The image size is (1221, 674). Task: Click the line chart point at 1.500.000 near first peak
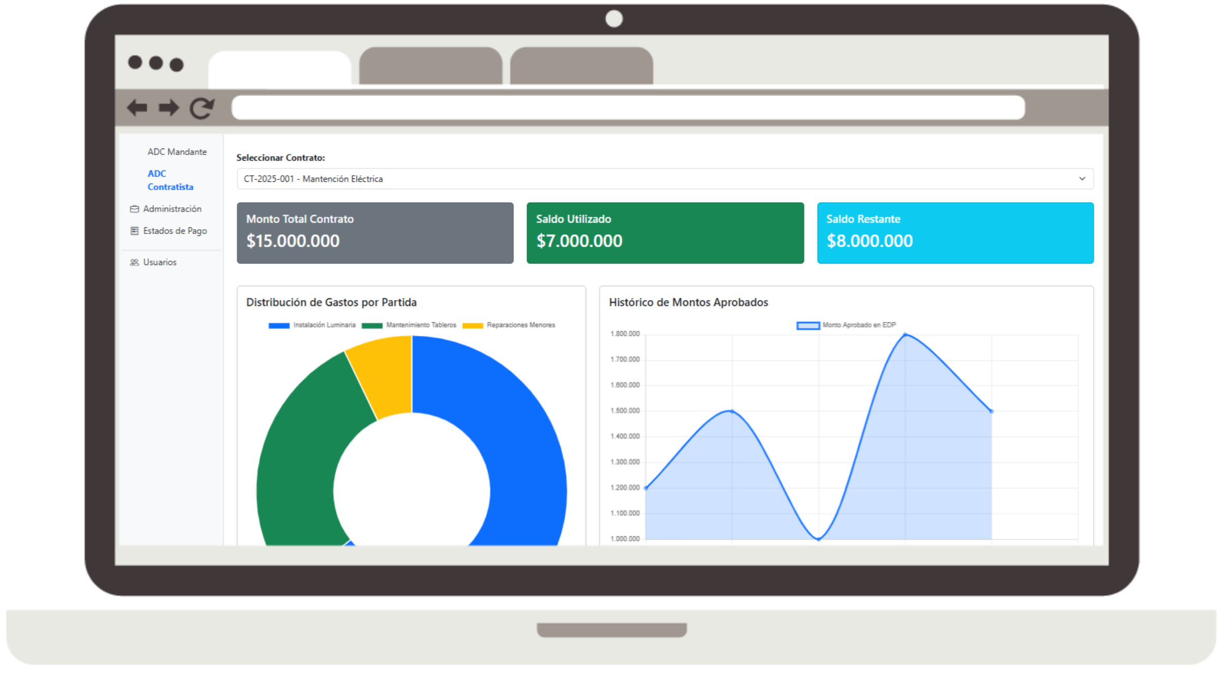tap(732, 411)
